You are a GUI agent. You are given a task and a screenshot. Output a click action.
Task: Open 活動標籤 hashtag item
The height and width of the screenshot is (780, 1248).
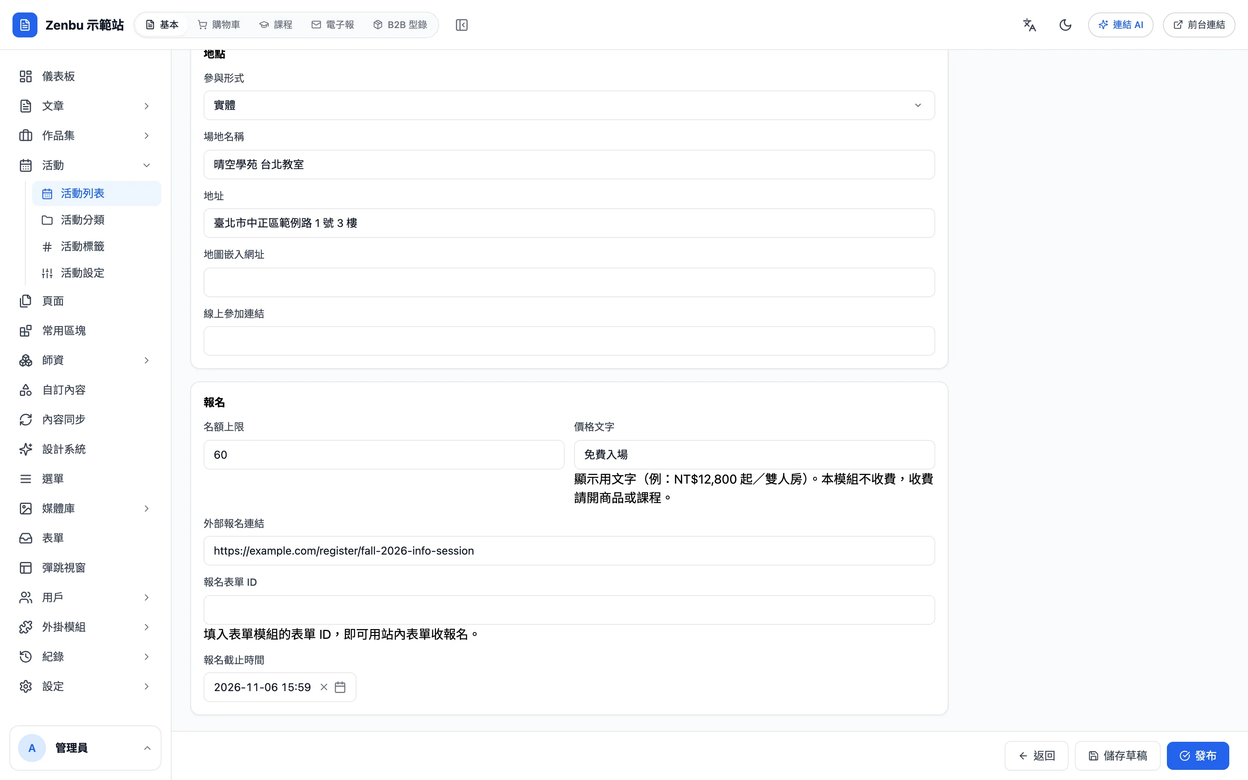[96, 246]
